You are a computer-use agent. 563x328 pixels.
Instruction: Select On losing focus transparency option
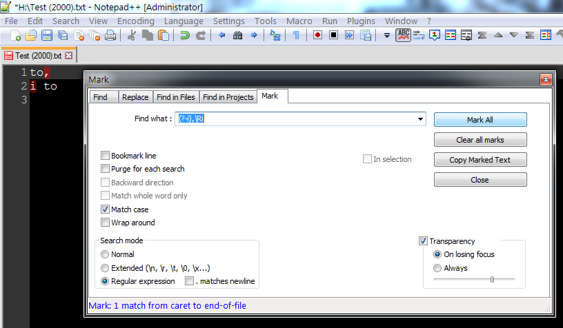tap(437, 254)
